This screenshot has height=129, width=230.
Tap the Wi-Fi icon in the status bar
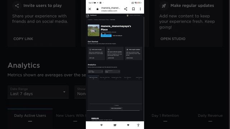pos(136,3)
